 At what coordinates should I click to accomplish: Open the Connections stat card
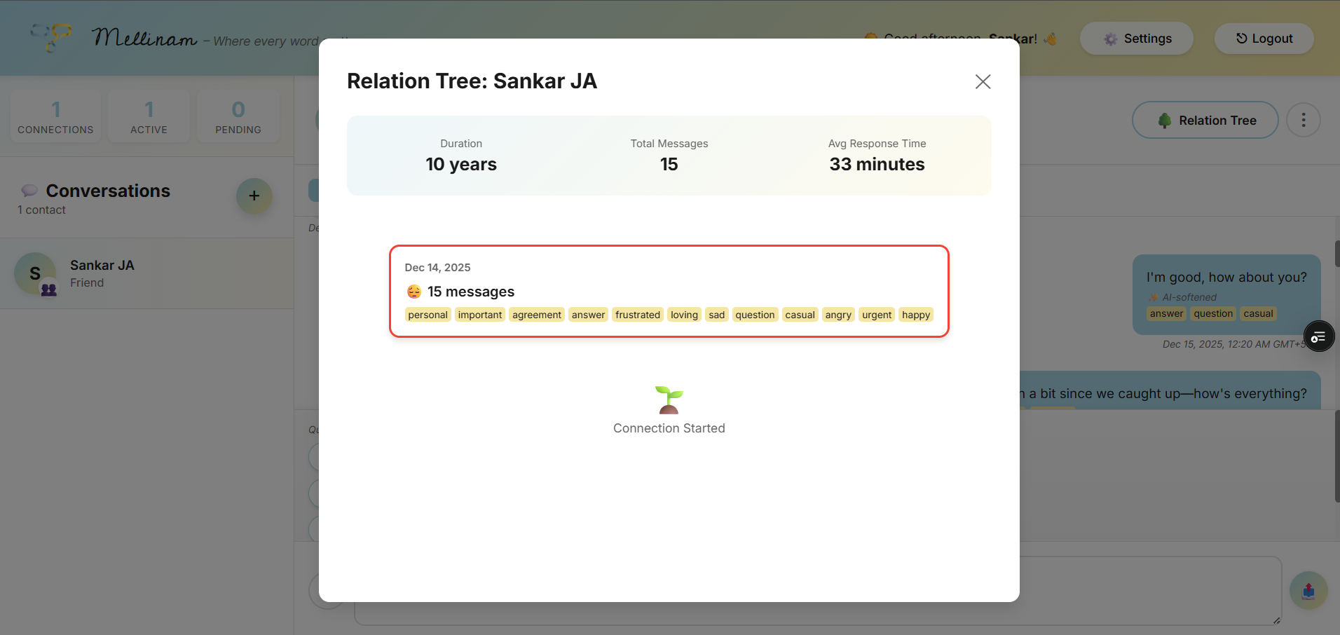55,116
